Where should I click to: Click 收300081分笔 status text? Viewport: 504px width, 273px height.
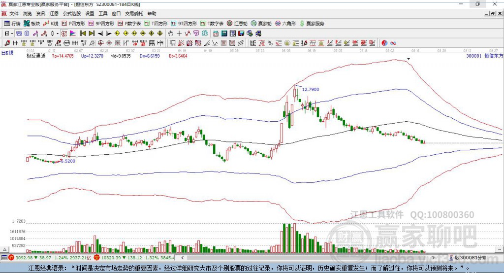pyautogui.click(x=470, y=258)
